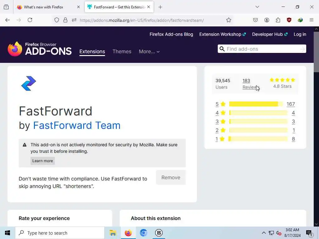Screen dimensions: 319x239
Task: Open File Explorer from the taskbar
Action: click(113, 233)
